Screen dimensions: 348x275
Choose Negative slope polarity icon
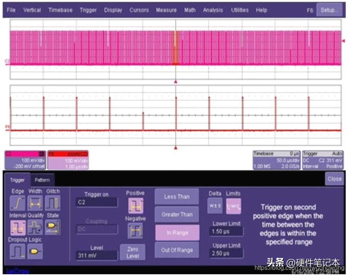tap(135, 231)
